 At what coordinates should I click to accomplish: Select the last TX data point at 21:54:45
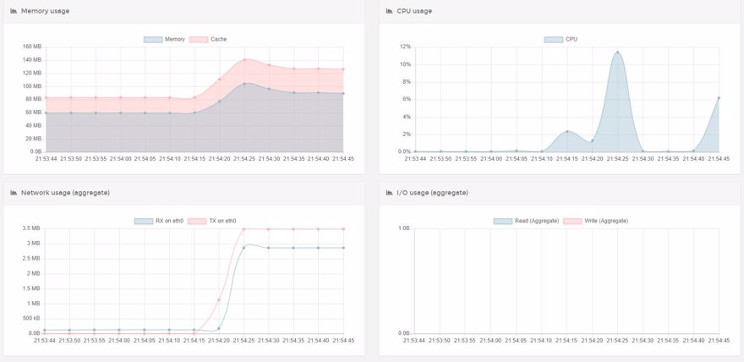click(343, 228)
